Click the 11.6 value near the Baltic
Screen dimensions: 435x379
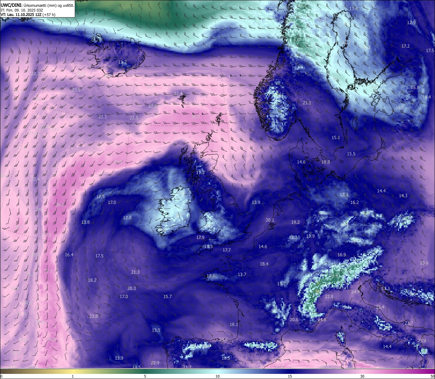[x=400, y=107]
